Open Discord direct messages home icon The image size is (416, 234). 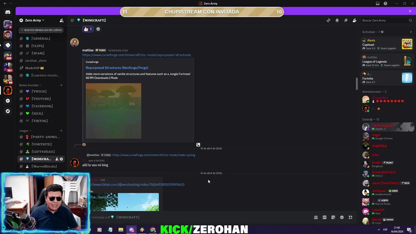click(8, 12)
